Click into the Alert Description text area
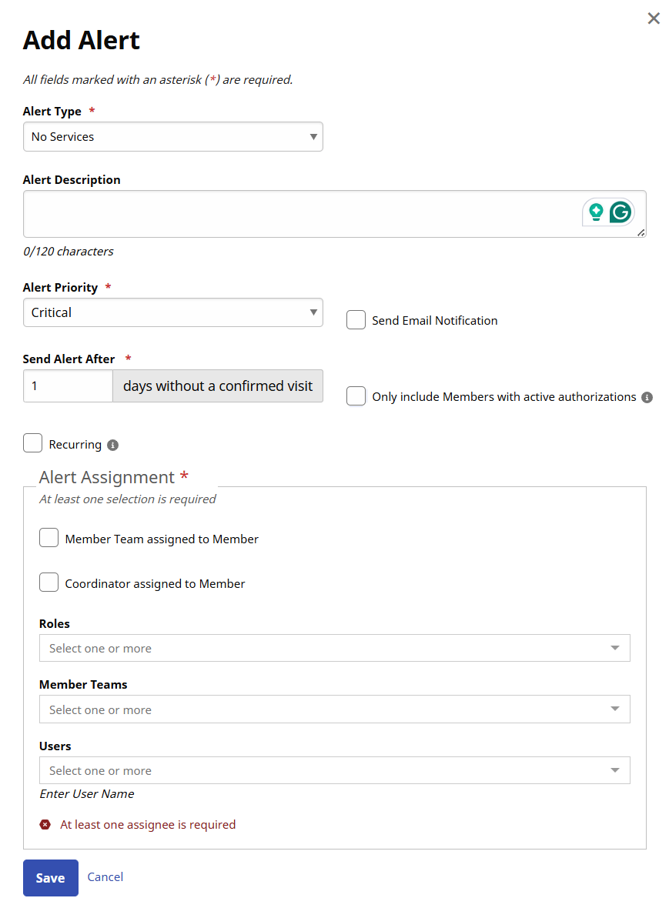This screenshot has width=669, height=918. 300,214
